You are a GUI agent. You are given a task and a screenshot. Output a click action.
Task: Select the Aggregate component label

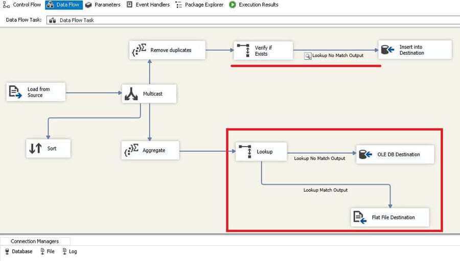pos(154,150)
